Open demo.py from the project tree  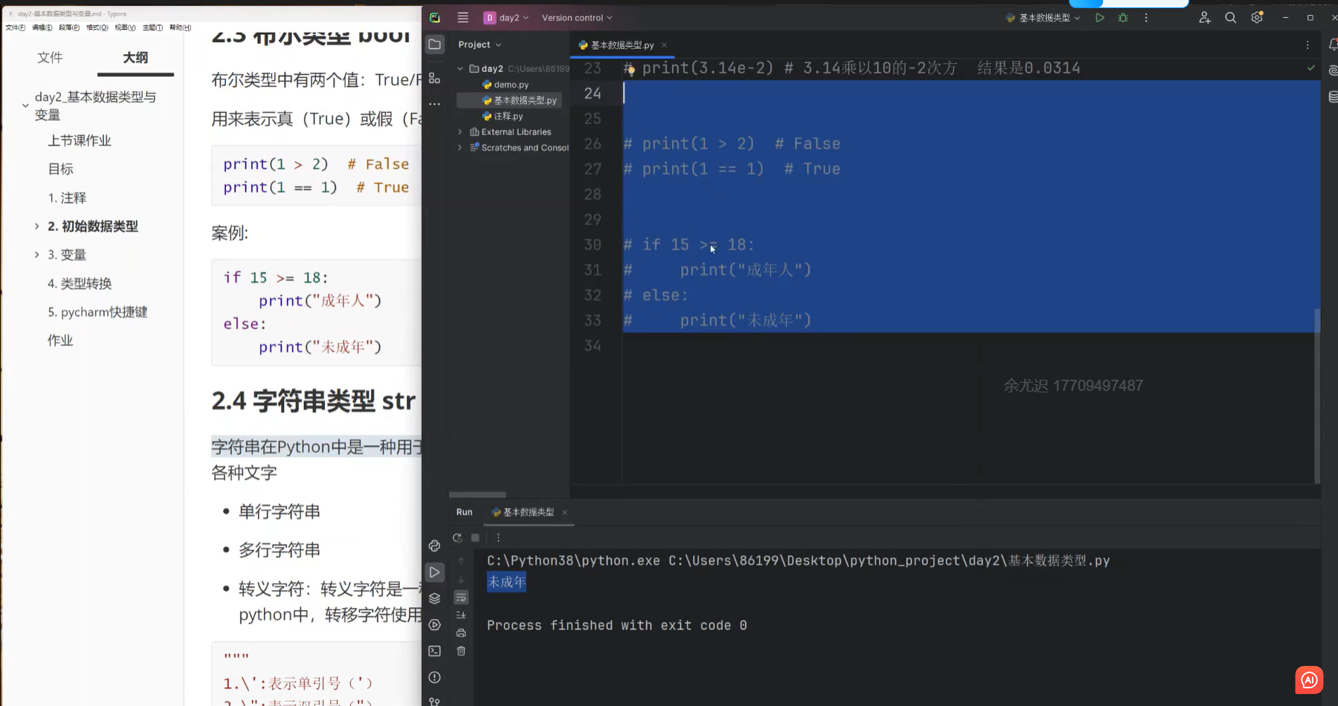(511, 84)
